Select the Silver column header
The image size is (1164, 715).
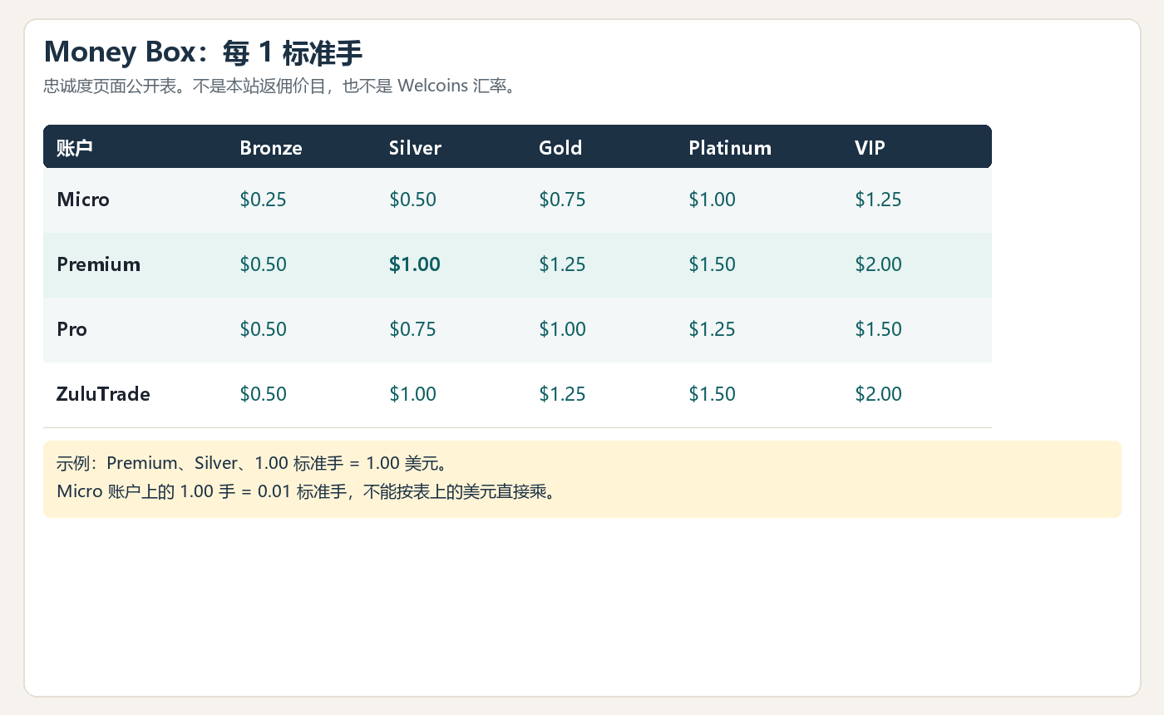pyautogui.click(x=415, y=148)
